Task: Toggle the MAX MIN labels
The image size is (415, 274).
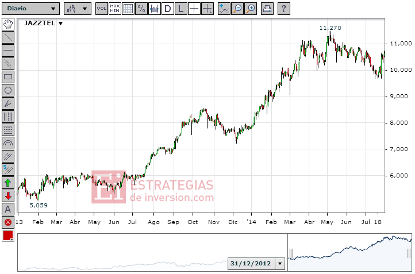Action: pos(115,9)
